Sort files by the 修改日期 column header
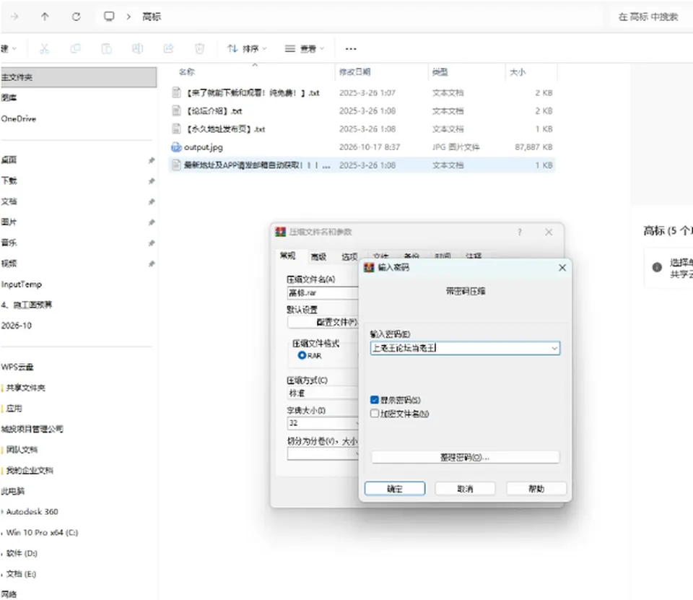 tap(355, 72)
